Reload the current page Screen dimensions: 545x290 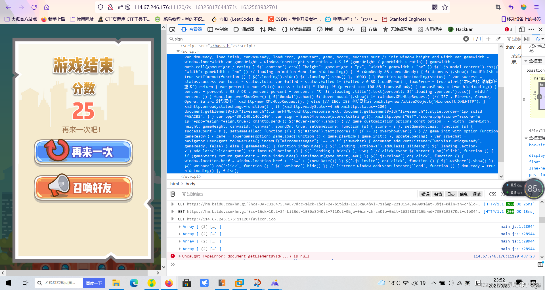(x=34, y=7)
